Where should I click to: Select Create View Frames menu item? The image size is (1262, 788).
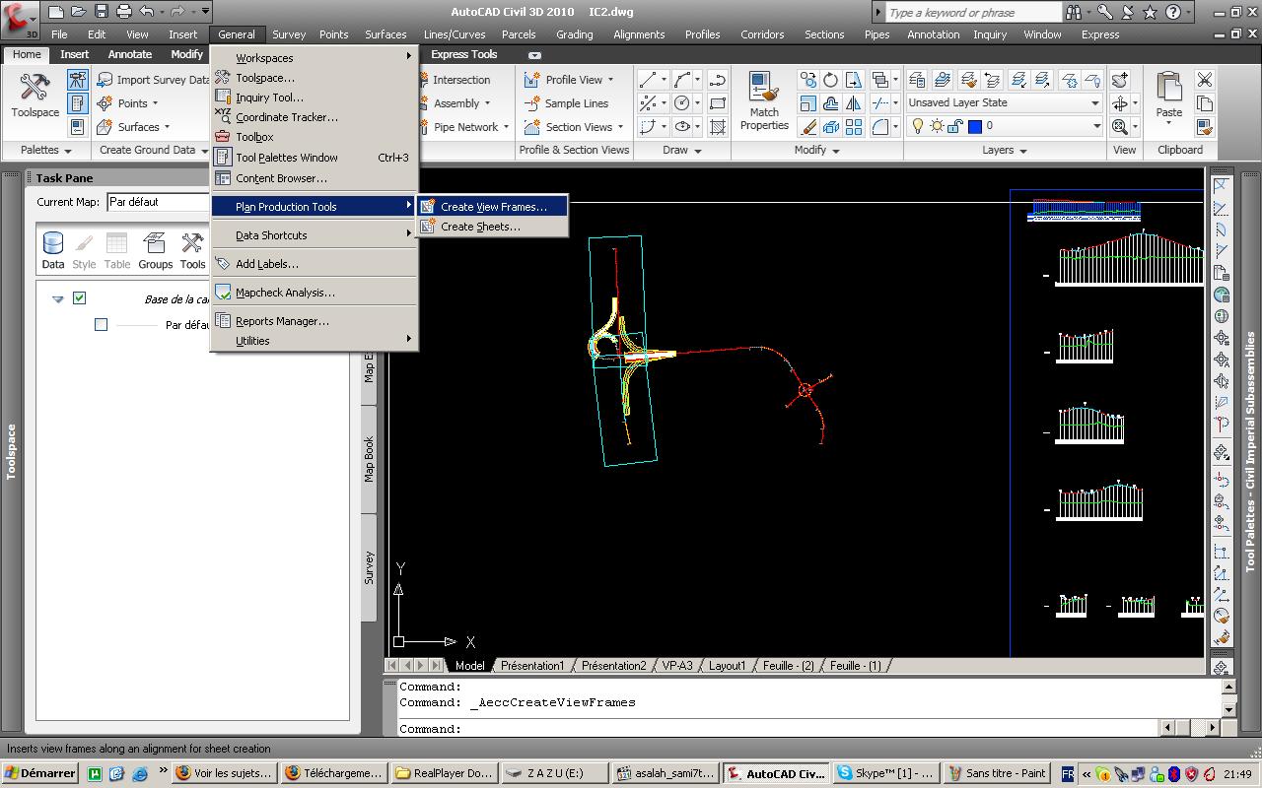pos(492,207)
